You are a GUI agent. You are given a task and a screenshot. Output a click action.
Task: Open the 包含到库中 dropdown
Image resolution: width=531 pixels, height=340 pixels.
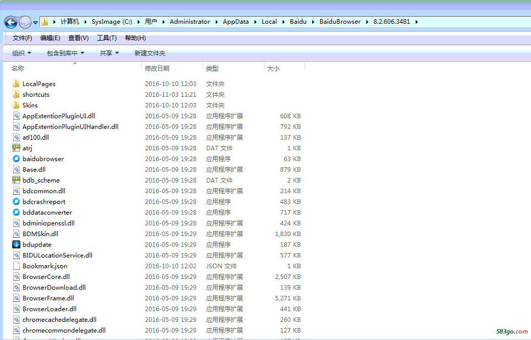point(65,53)
